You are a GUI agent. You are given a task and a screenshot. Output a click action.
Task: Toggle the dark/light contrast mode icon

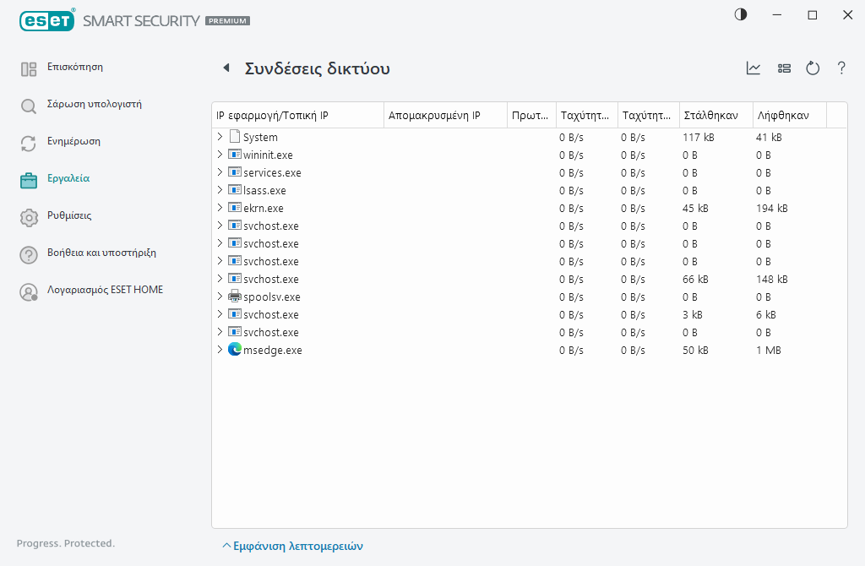pyautogui.click(x=741, y=15)
